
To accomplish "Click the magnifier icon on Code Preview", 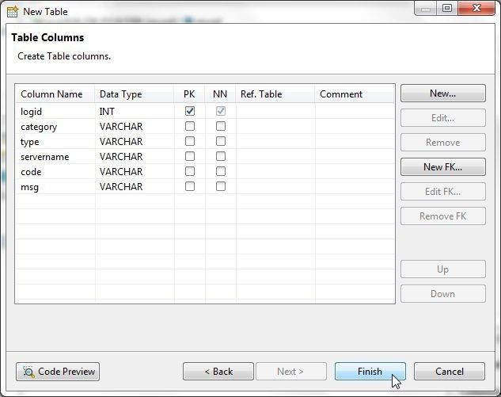I will pyautogui.click(x=28, y=372).
